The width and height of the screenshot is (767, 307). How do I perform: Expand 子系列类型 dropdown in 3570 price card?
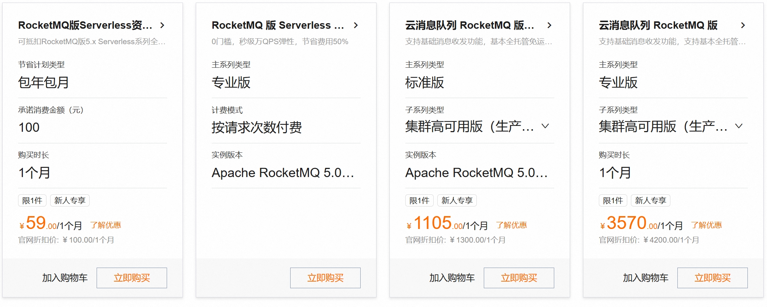[739, 126]
